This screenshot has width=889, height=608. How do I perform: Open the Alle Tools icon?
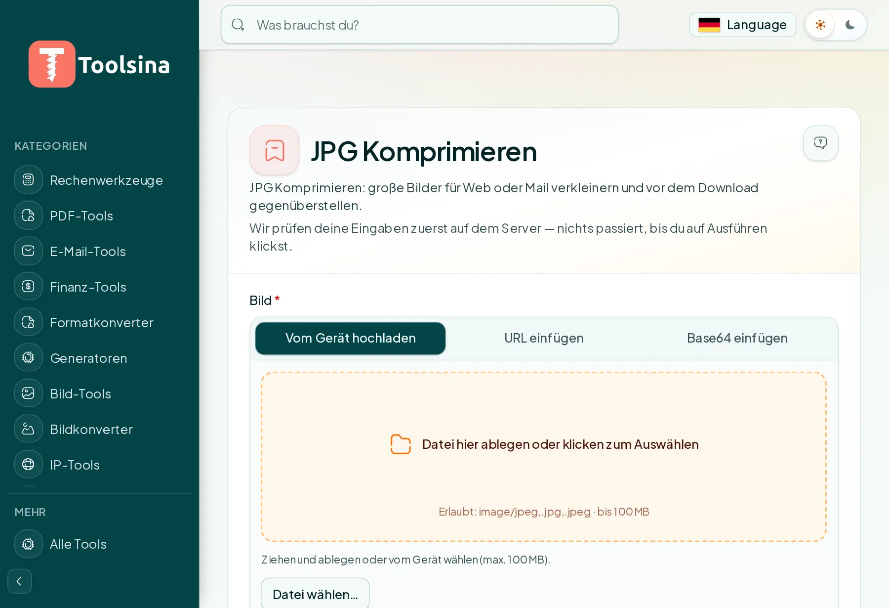29,544
